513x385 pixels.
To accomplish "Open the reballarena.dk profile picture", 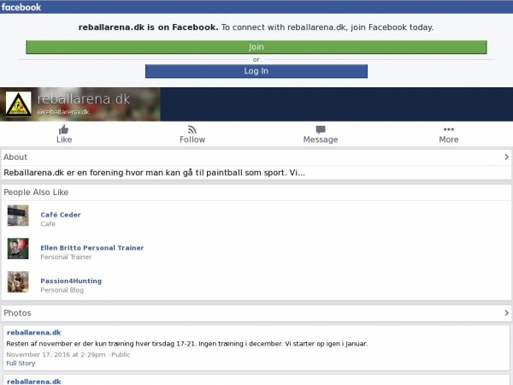I will click(x=19, y=104).
